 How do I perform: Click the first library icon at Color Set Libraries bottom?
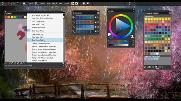click(145, 67)
